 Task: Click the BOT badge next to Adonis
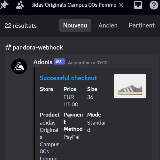point(59,61)
